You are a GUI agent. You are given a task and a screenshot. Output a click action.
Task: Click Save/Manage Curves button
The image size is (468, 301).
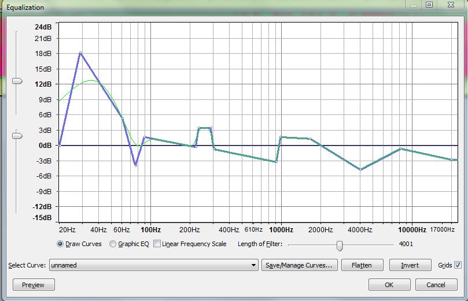click(x=299, y=265)
